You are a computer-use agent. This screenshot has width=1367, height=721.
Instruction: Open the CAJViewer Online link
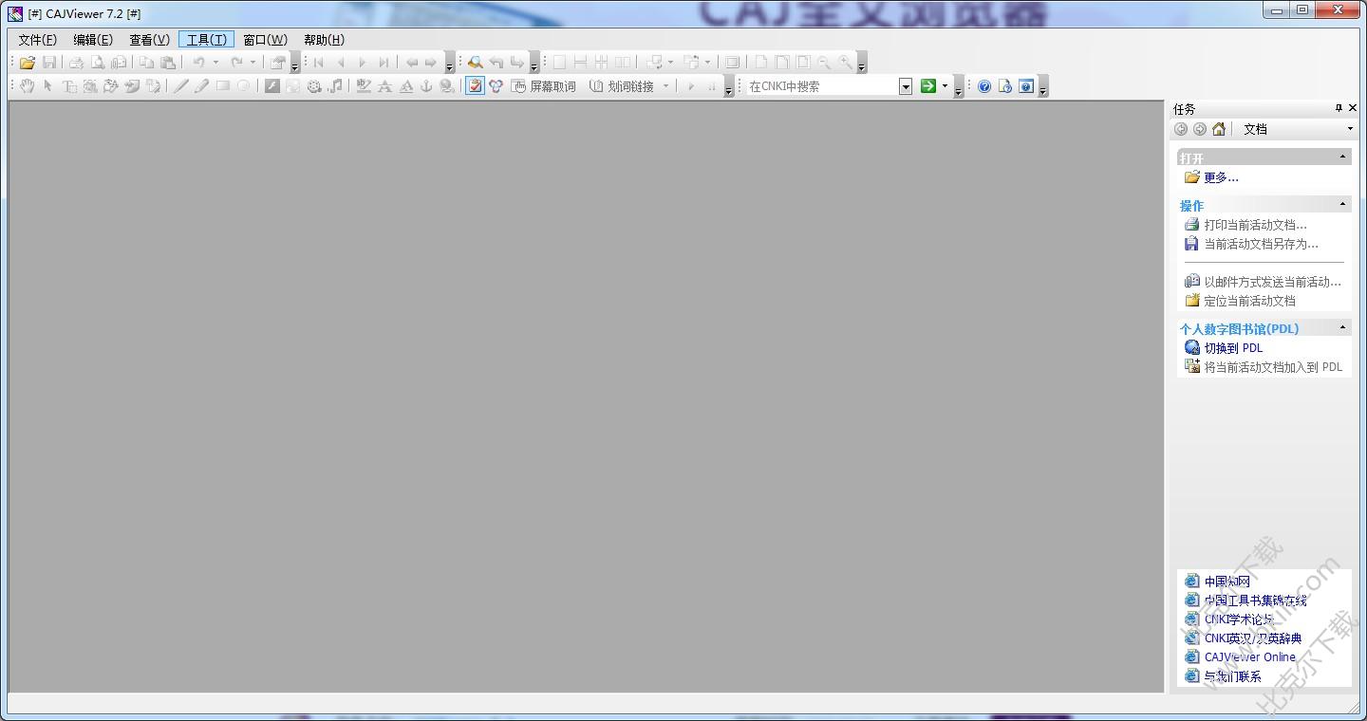[x=1249, y=656]
